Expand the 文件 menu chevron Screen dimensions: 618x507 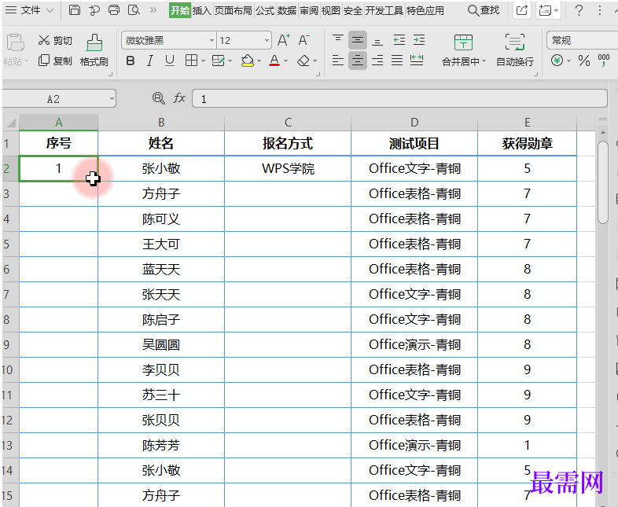(x=50, y=10)
